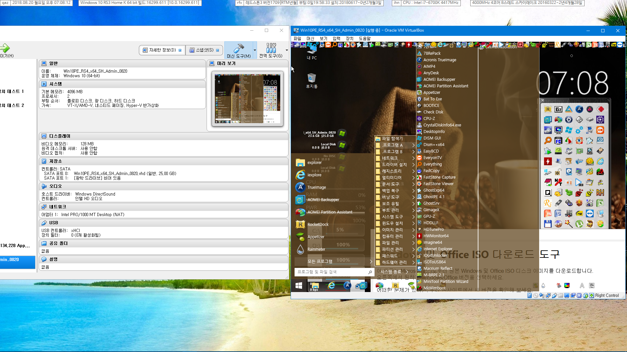
Task: Launch TeamViewer icon in the dock panel
Action: [x=590, y=214]
